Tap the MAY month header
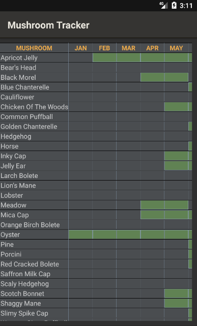This screenshot has width=197, height=326. 176,48
